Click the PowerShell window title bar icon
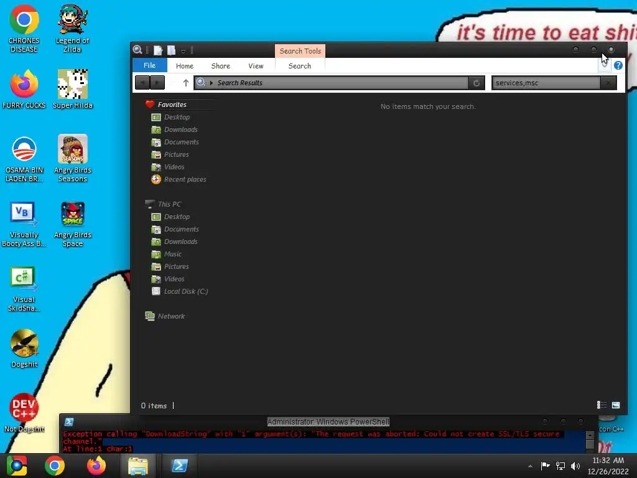 click(x=69, y=422)
